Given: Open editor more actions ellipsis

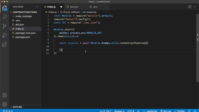Looking at the screenshot, I should [x=195, y=7].
